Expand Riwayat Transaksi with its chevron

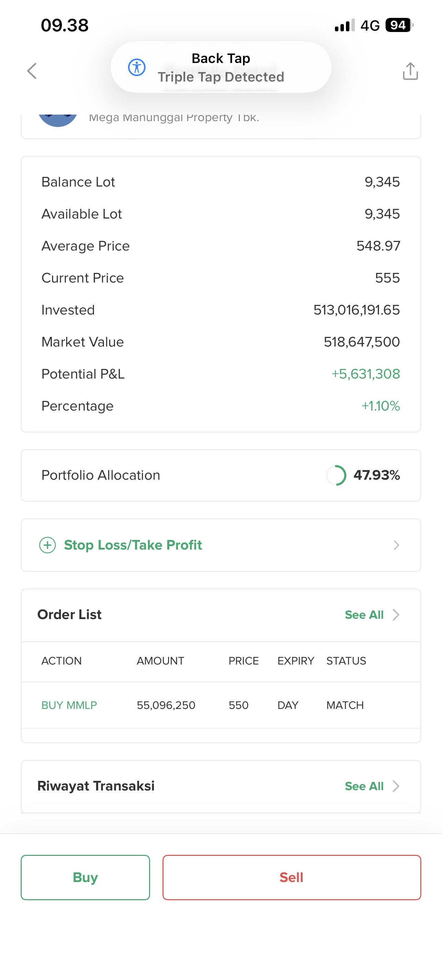(396, 786)
